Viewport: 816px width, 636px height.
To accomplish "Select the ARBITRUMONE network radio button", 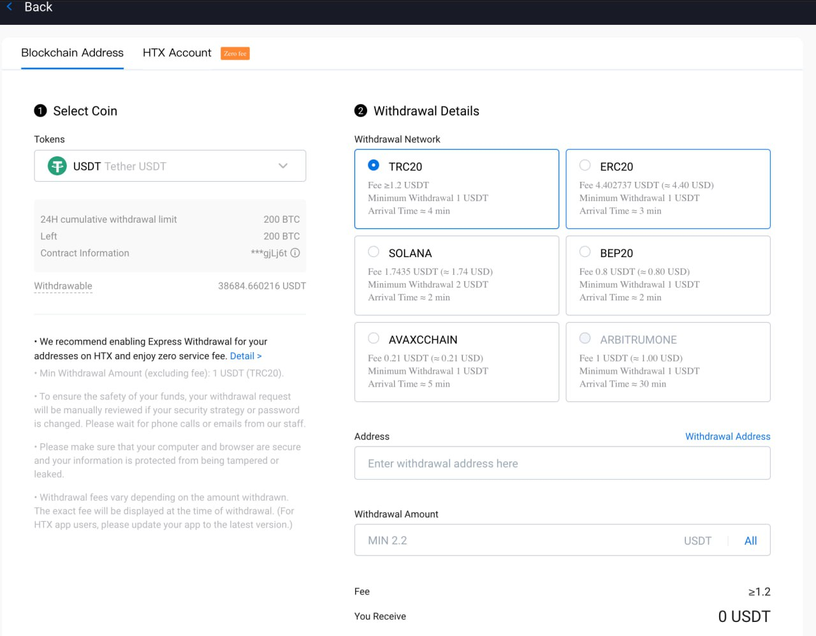I will [x=585, y=338].
